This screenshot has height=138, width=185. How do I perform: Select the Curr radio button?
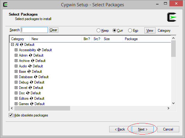coord(114,31)
